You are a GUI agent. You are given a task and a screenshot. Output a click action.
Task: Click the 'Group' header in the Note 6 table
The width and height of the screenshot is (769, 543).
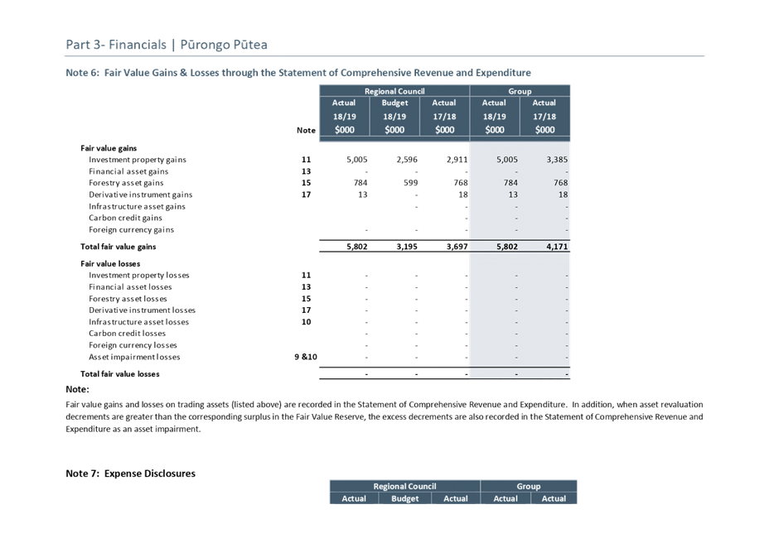(x=520, y=91)
